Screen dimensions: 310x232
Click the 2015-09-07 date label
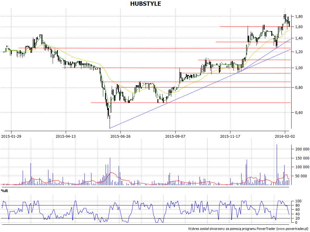[x=175, y=136]
